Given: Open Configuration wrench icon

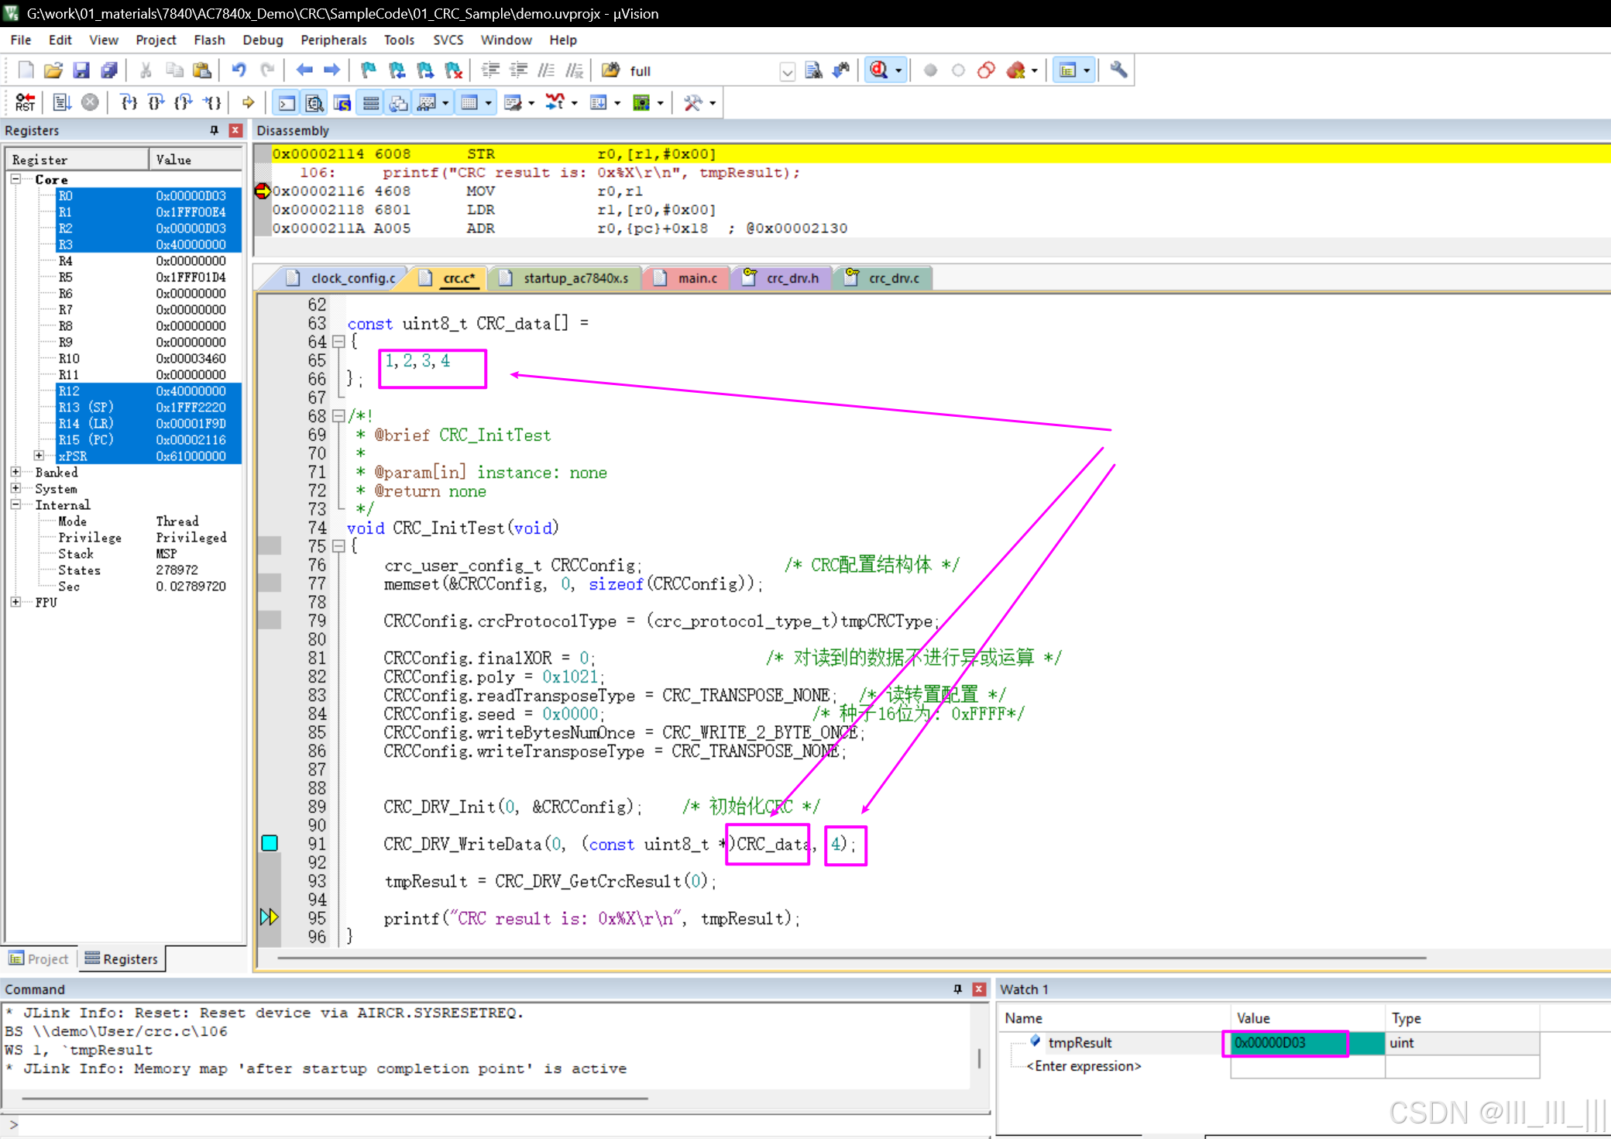Looking at the screenshot, I should click(x=1118, y=71).
